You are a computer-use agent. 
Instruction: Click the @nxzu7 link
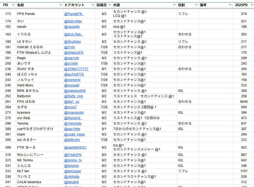71,107
